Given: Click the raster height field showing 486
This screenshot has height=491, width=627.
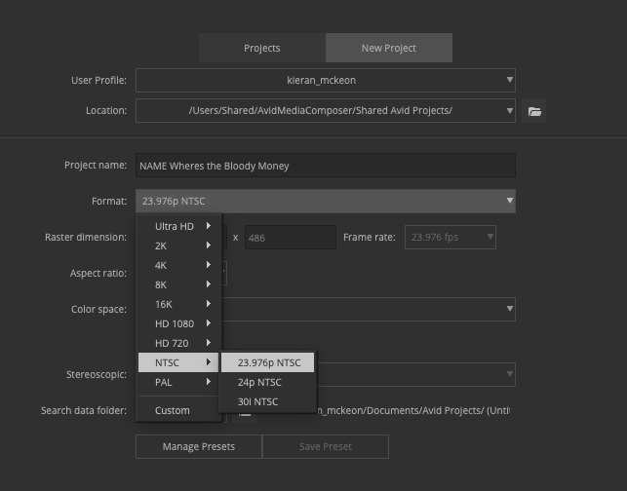Looking at the screenshot, I should pos(291,238).
